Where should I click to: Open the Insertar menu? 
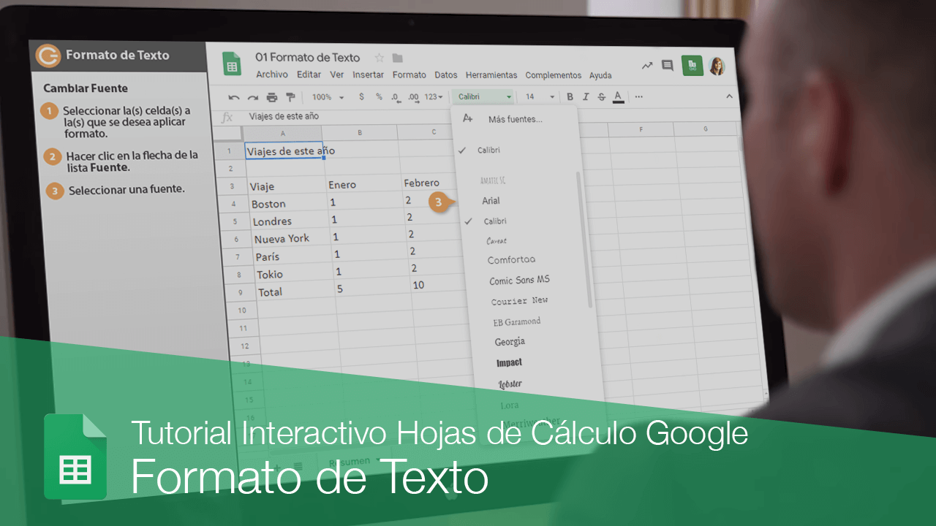368,75
